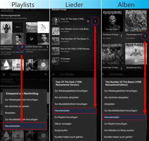Choose Herunterladen in Number Of The Beast menu

(x=124, y=117)
